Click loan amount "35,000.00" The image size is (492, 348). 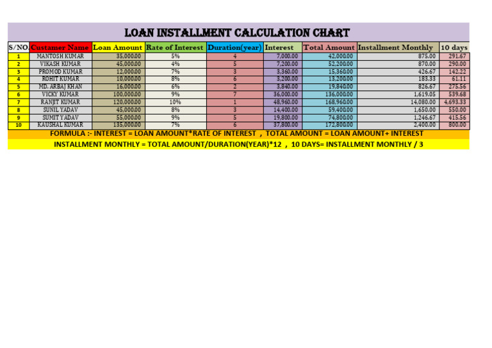(119, 56)
